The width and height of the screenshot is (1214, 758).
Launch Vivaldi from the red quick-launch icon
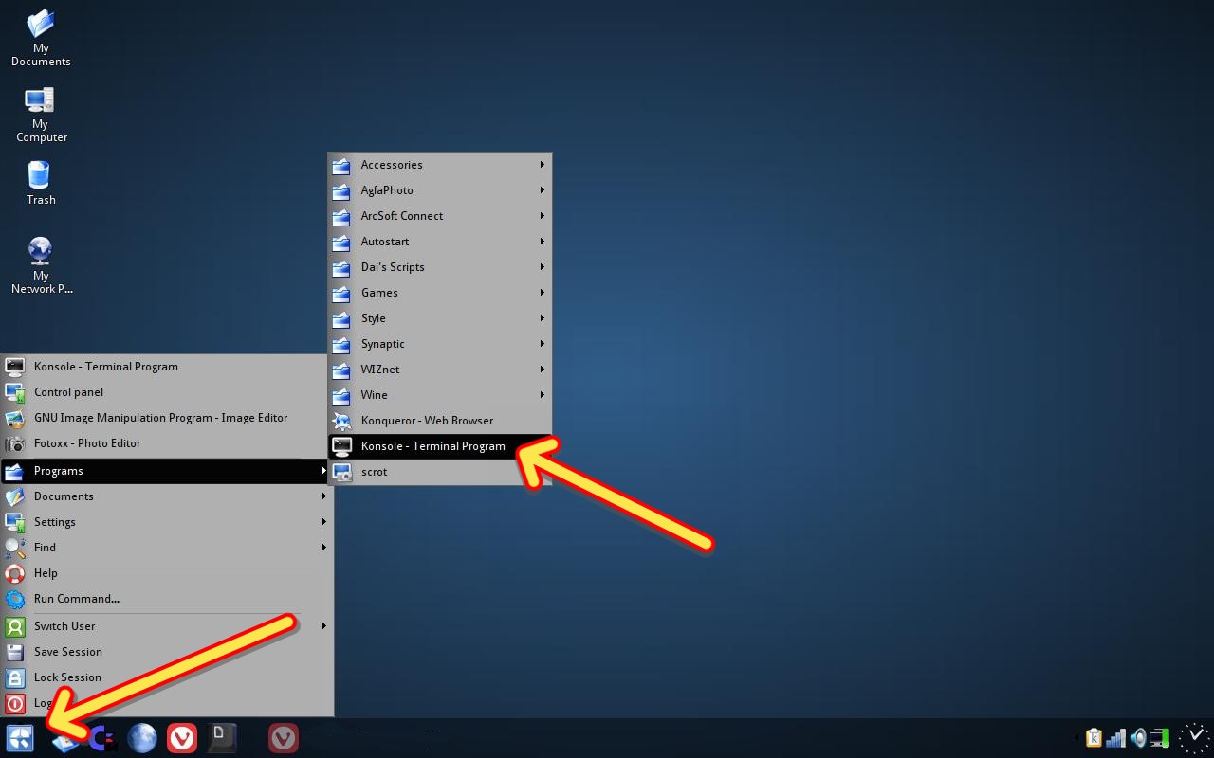(182, 738)
